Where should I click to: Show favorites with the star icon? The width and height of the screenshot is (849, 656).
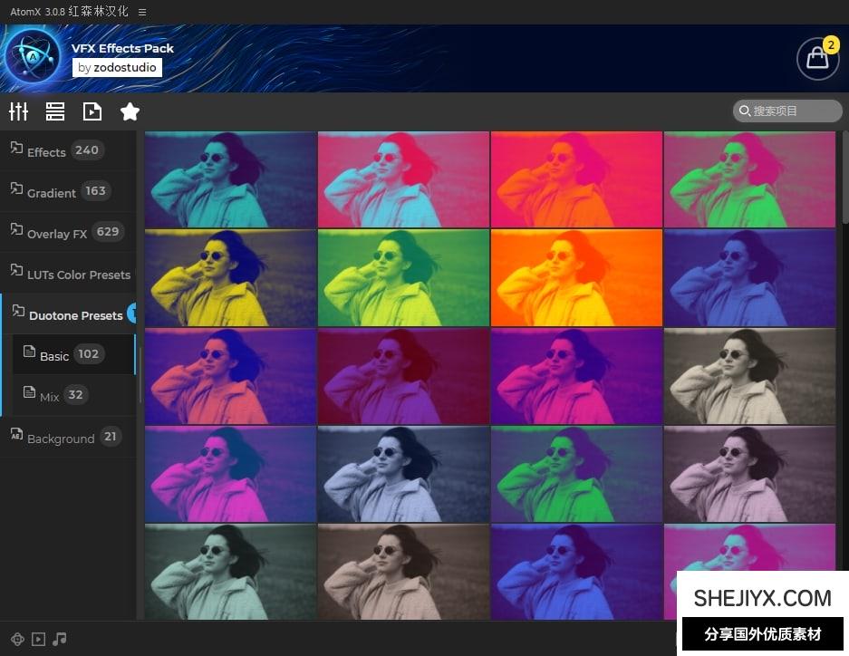click(x=130, y=111)
